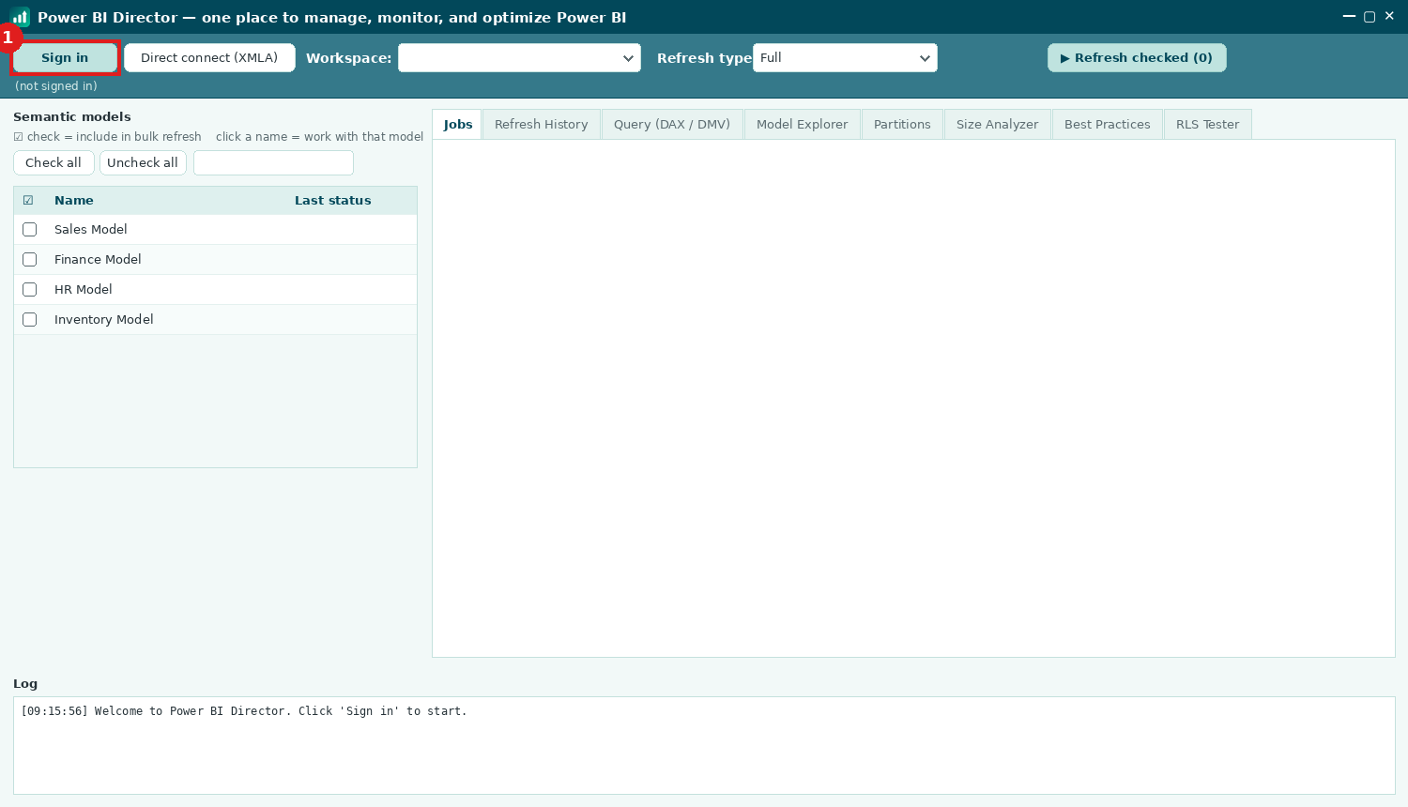The image size is (1408, 807).
Task: Focus the semantic models filter field
Action: click(x=273, y=163)
